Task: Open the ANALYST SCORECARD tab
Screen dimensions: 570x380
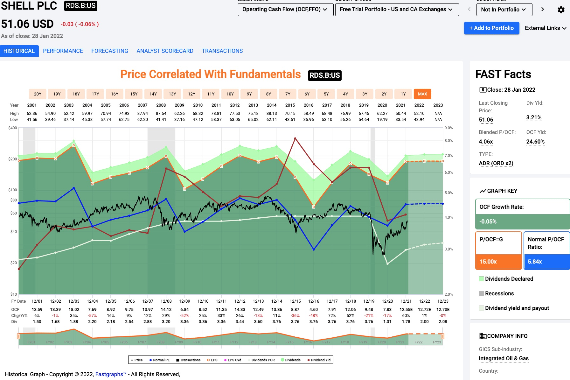Action: pyautogui.click(x=165, y=51)
